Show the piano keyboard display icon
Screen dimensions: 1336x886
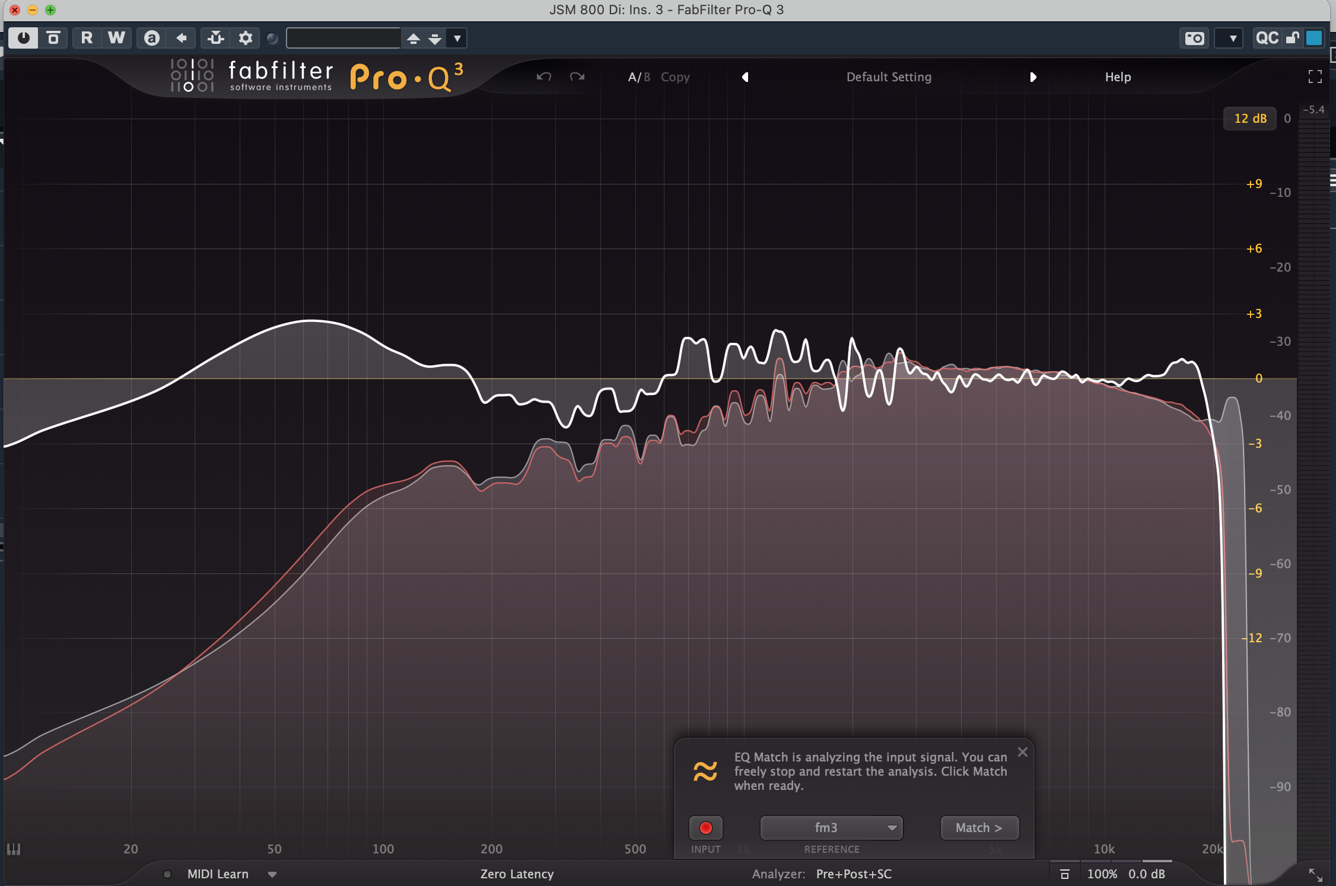pos(14,849)
